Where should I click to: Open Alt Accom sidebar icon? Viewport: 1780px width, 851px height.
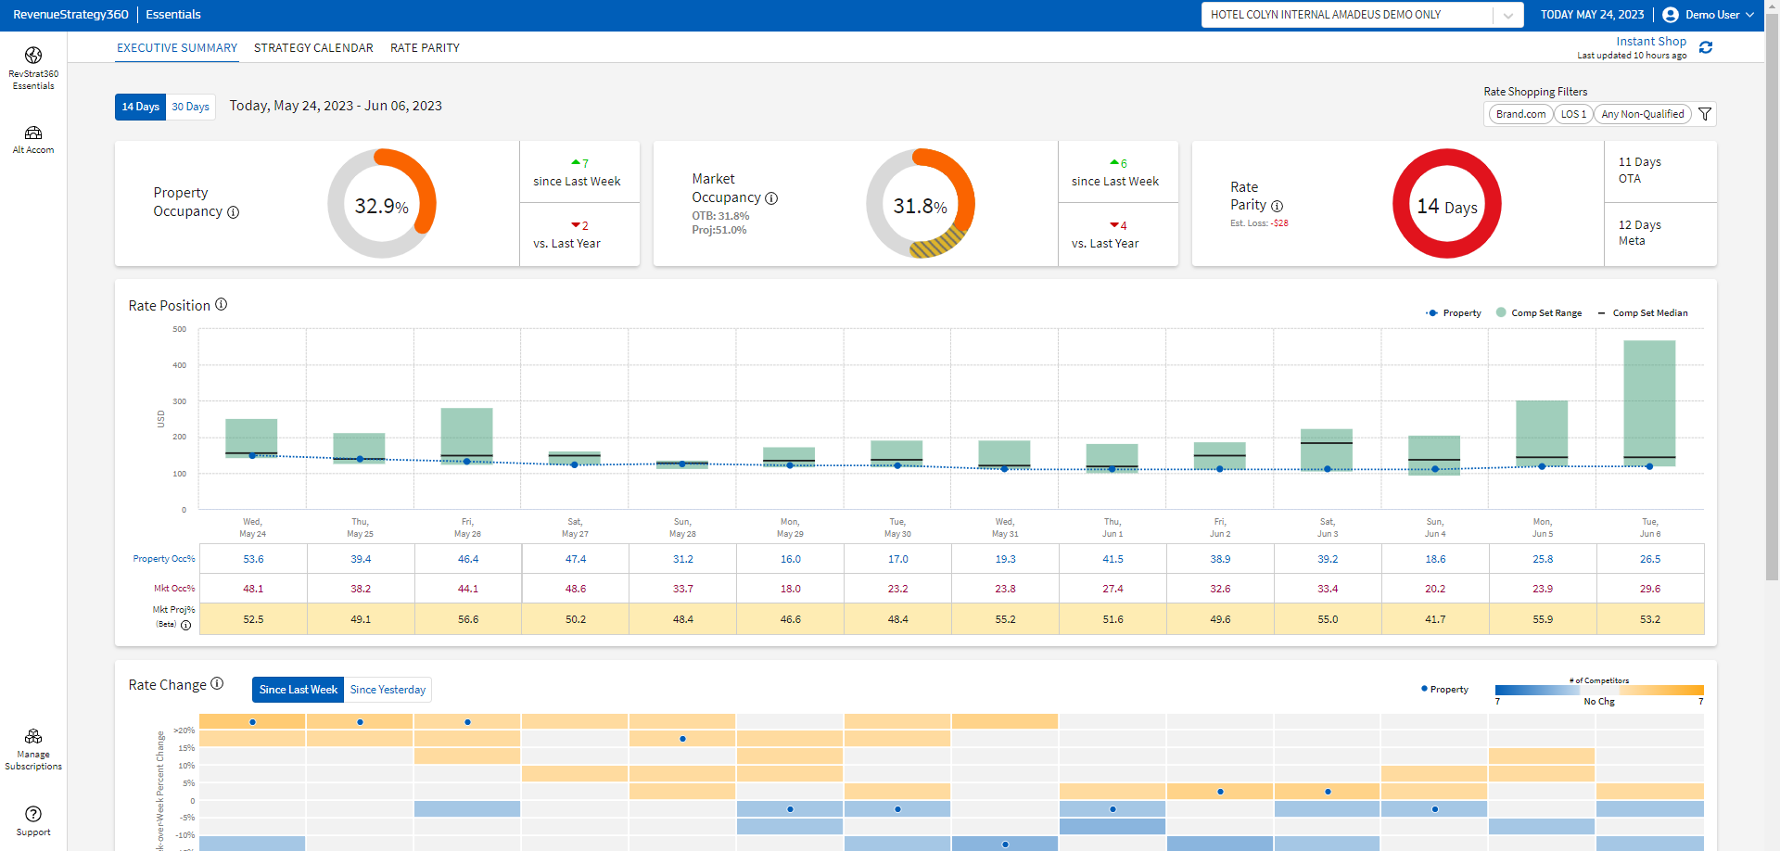click(33, 133)
